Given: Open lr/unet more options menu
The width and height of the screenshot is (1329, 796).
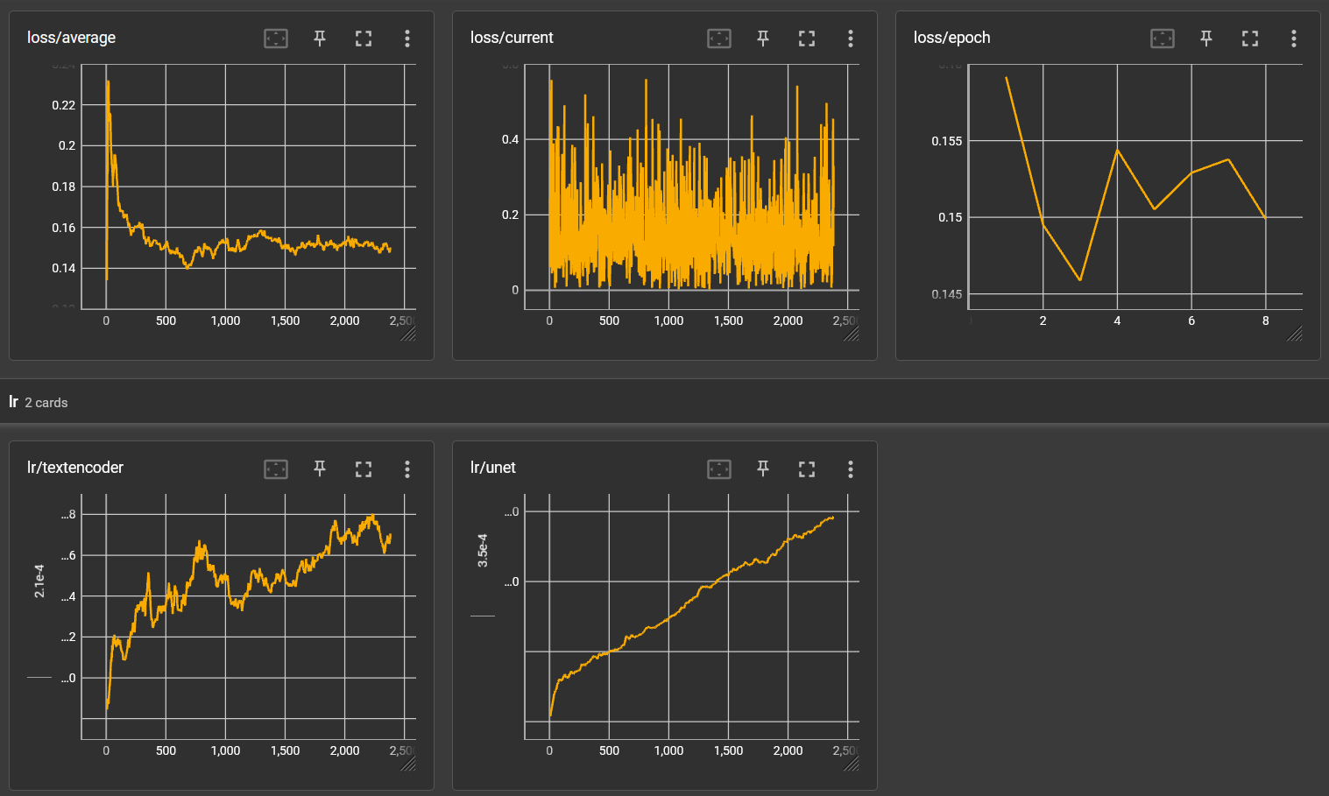Looking at the screenshot, I should [x=851, y=468].
